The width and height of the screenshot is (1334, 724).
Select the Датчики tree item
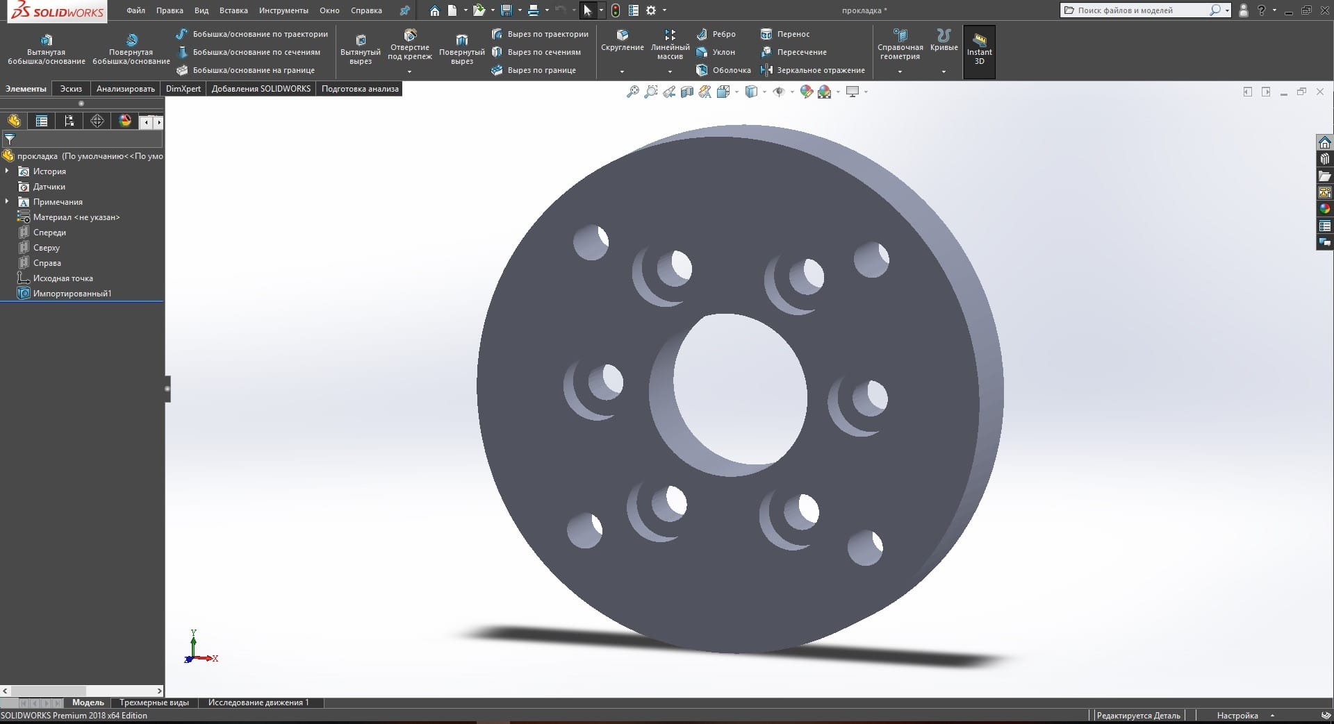click(x=49, y=187)
